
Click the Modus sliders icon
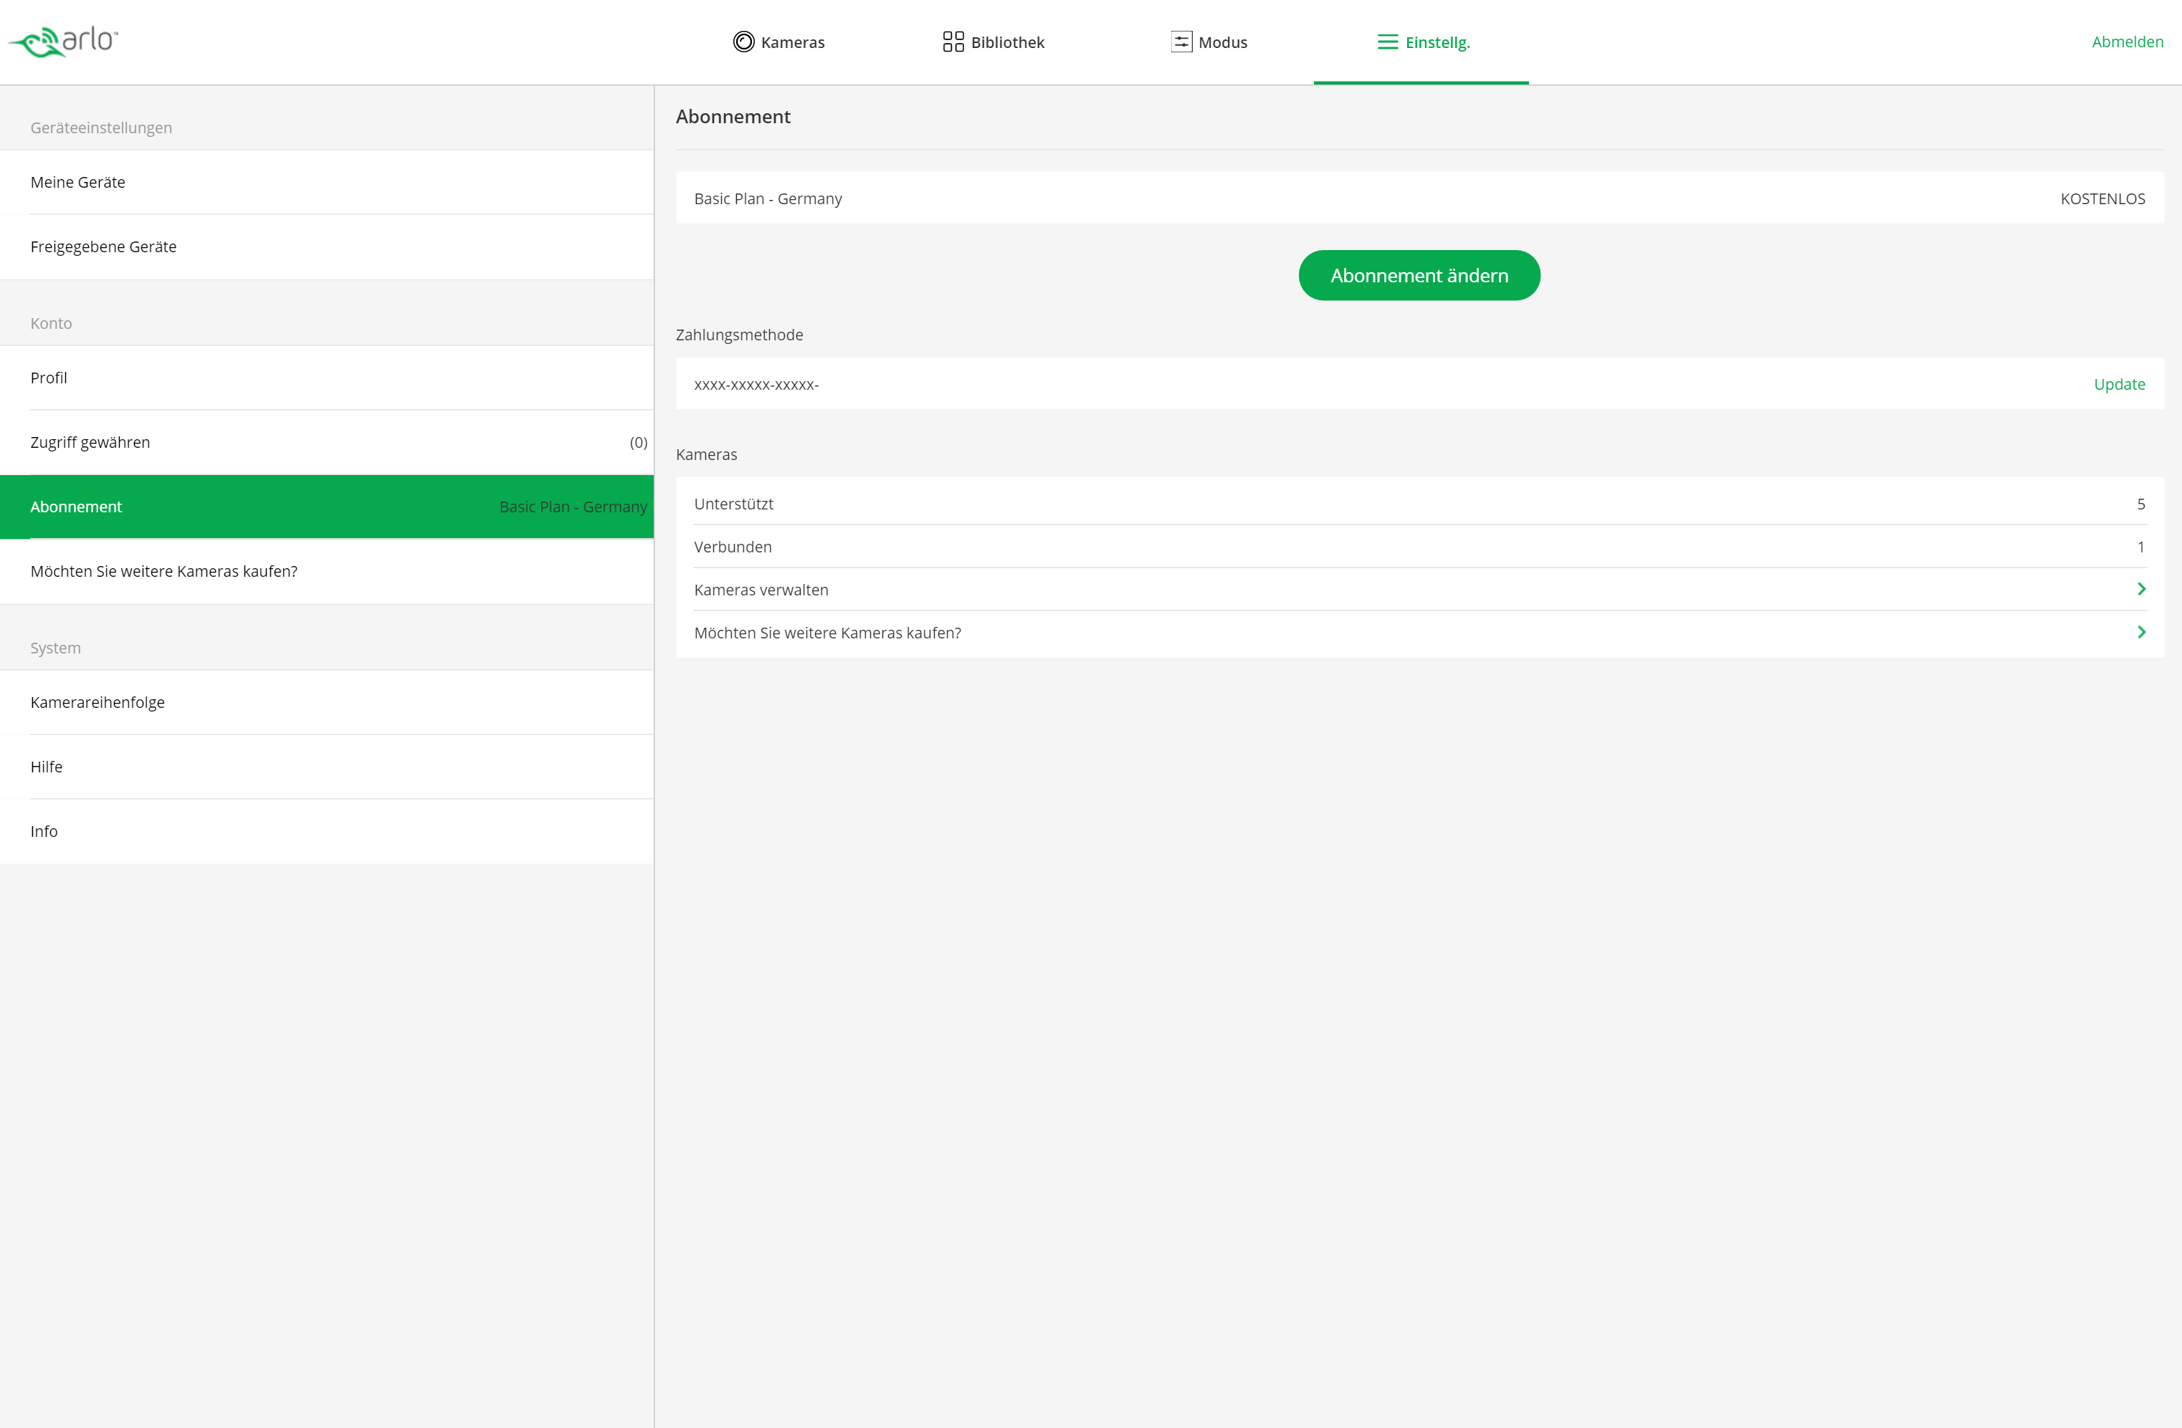point(1181,42)
